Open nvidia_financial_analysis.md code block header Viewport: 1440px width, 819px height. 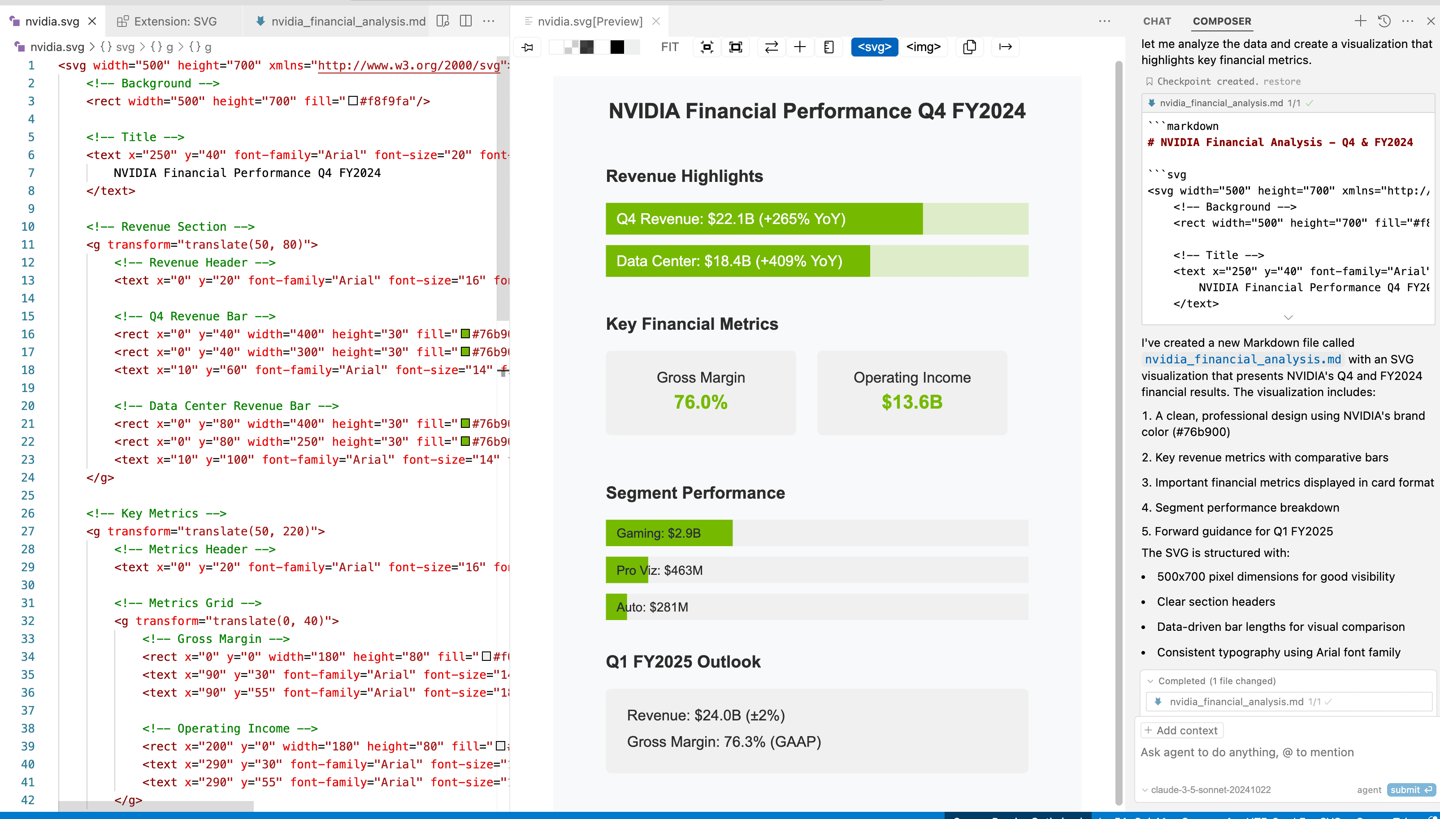1288,103
